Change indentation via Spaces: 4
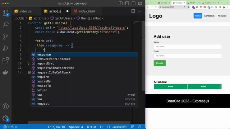 76,127
